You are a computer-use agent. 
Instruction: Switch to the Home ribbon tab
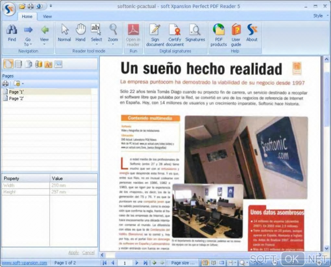27,17
